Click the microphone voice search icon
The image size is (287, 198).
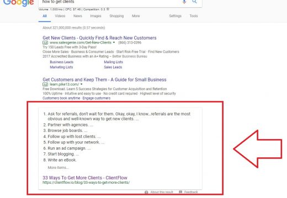pyautogui.click(x=184, y=2)
